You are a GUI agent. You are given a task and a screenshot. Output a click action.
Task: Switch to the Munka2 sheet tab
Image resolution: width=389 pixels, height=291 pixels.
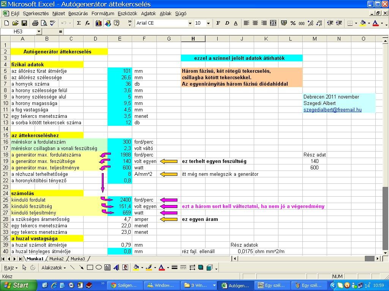57,259
